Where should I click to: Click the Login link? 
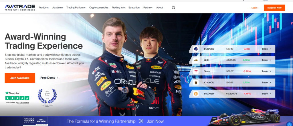pyautogui.click(x=254, y=8)
